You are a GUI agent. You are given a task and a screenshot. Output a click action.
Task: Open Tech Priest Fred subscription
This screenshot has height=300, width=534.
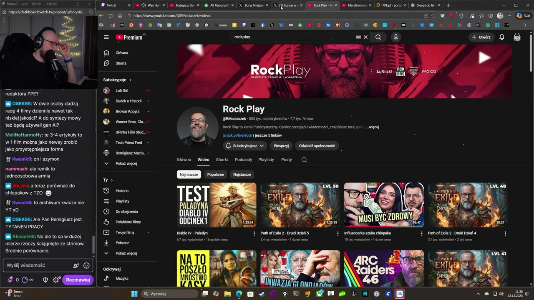128,142
